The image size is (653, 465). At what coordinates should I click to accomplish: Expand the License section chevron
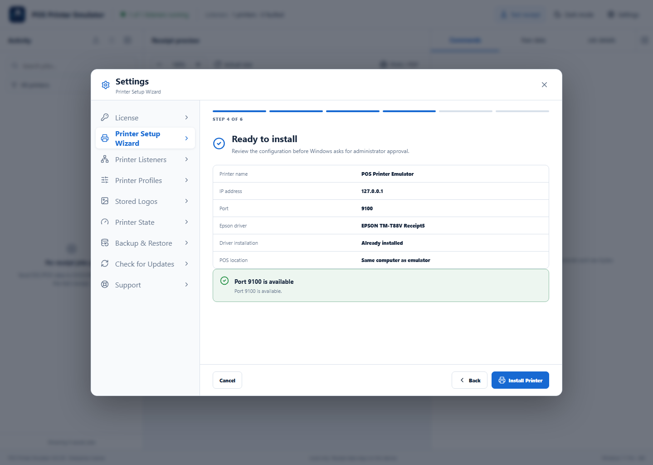pos(186,118)
